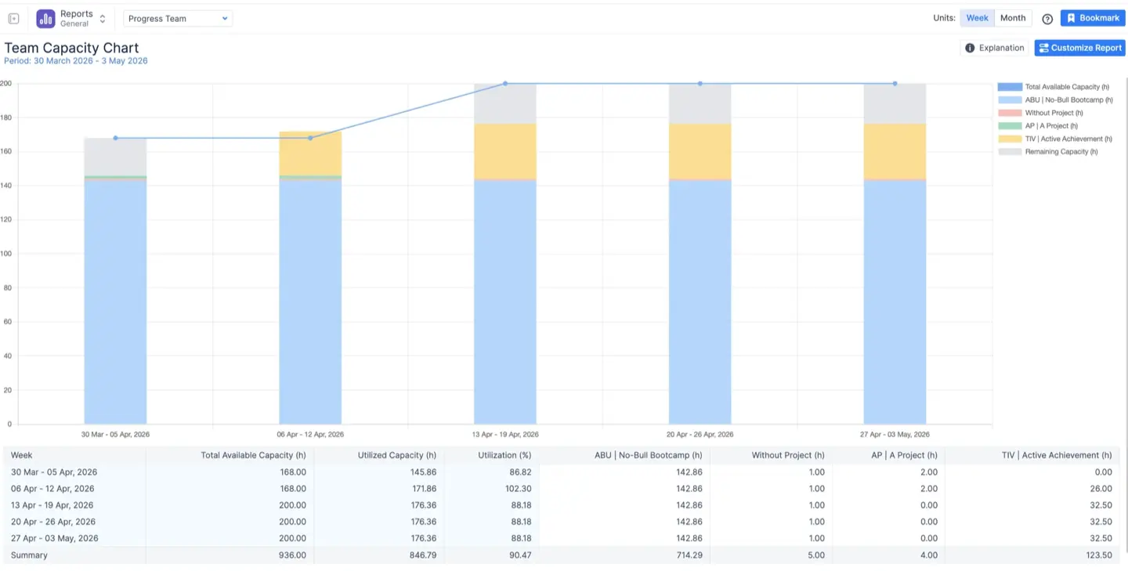This screenshot has width=1128, height=571.
Task: Click the chevrons next to Reports General
Action: pyautogui.click(x=102, y=17)
